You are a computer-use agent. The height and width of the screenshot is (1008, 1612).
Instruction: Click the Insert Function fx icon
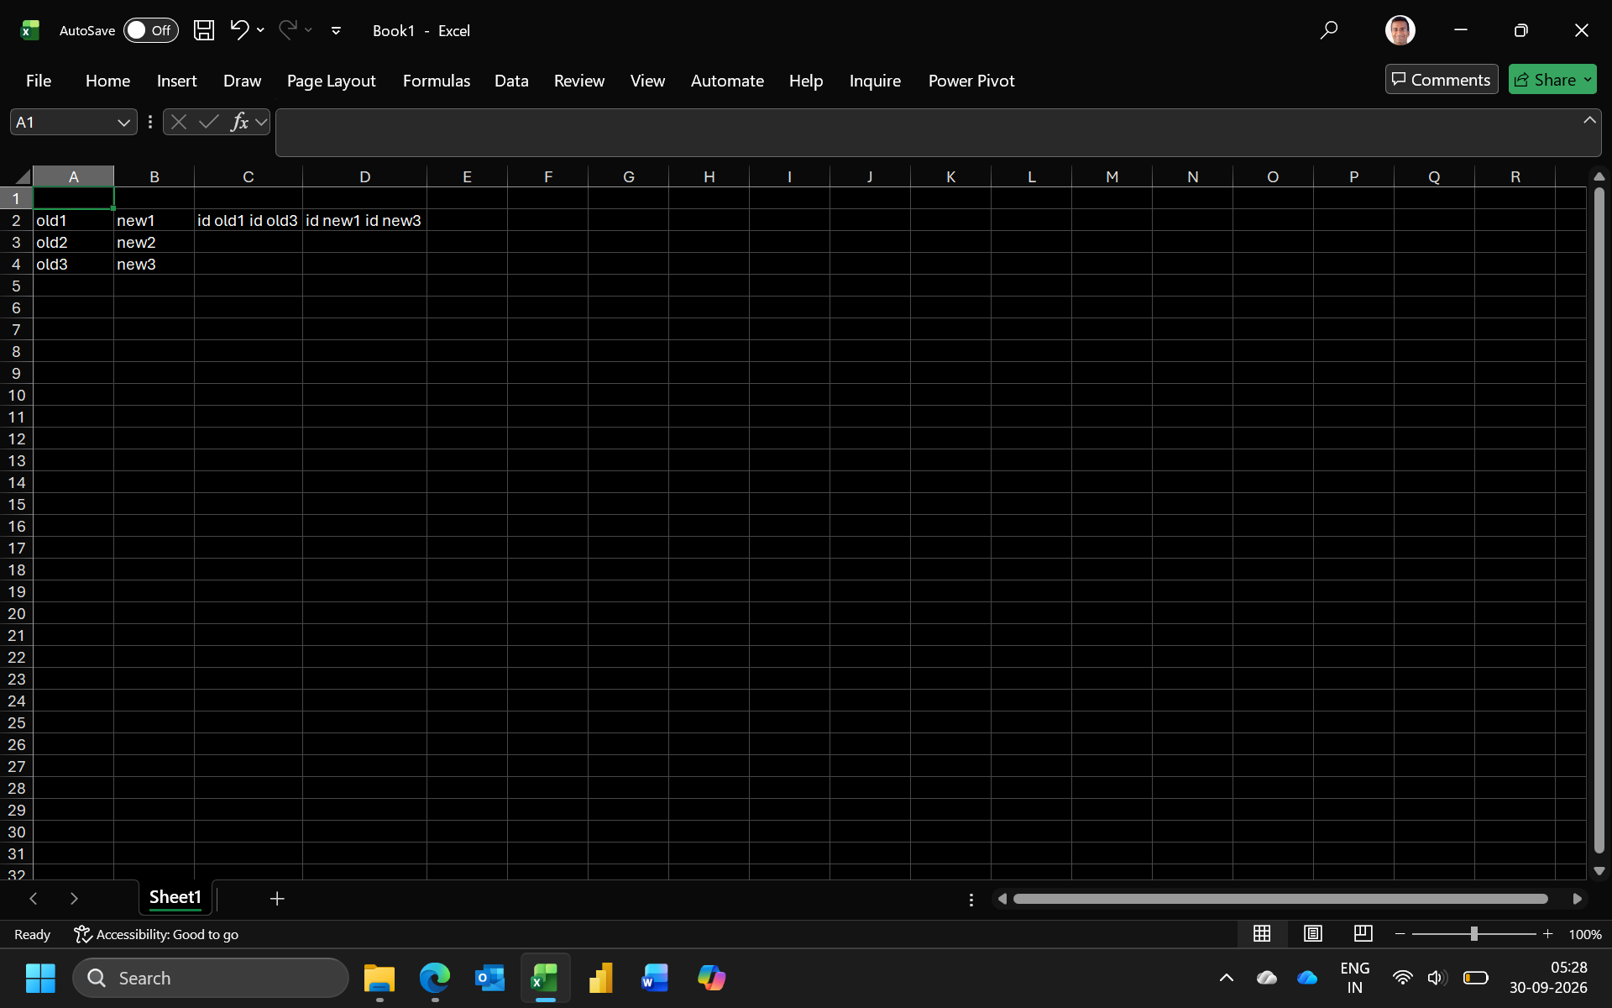click(x=239, y=122)
